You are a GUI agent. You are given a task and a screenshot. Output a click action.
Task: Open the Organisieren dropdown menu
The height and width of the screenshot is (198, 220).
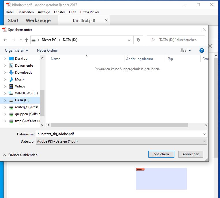[x=16, y=51]
